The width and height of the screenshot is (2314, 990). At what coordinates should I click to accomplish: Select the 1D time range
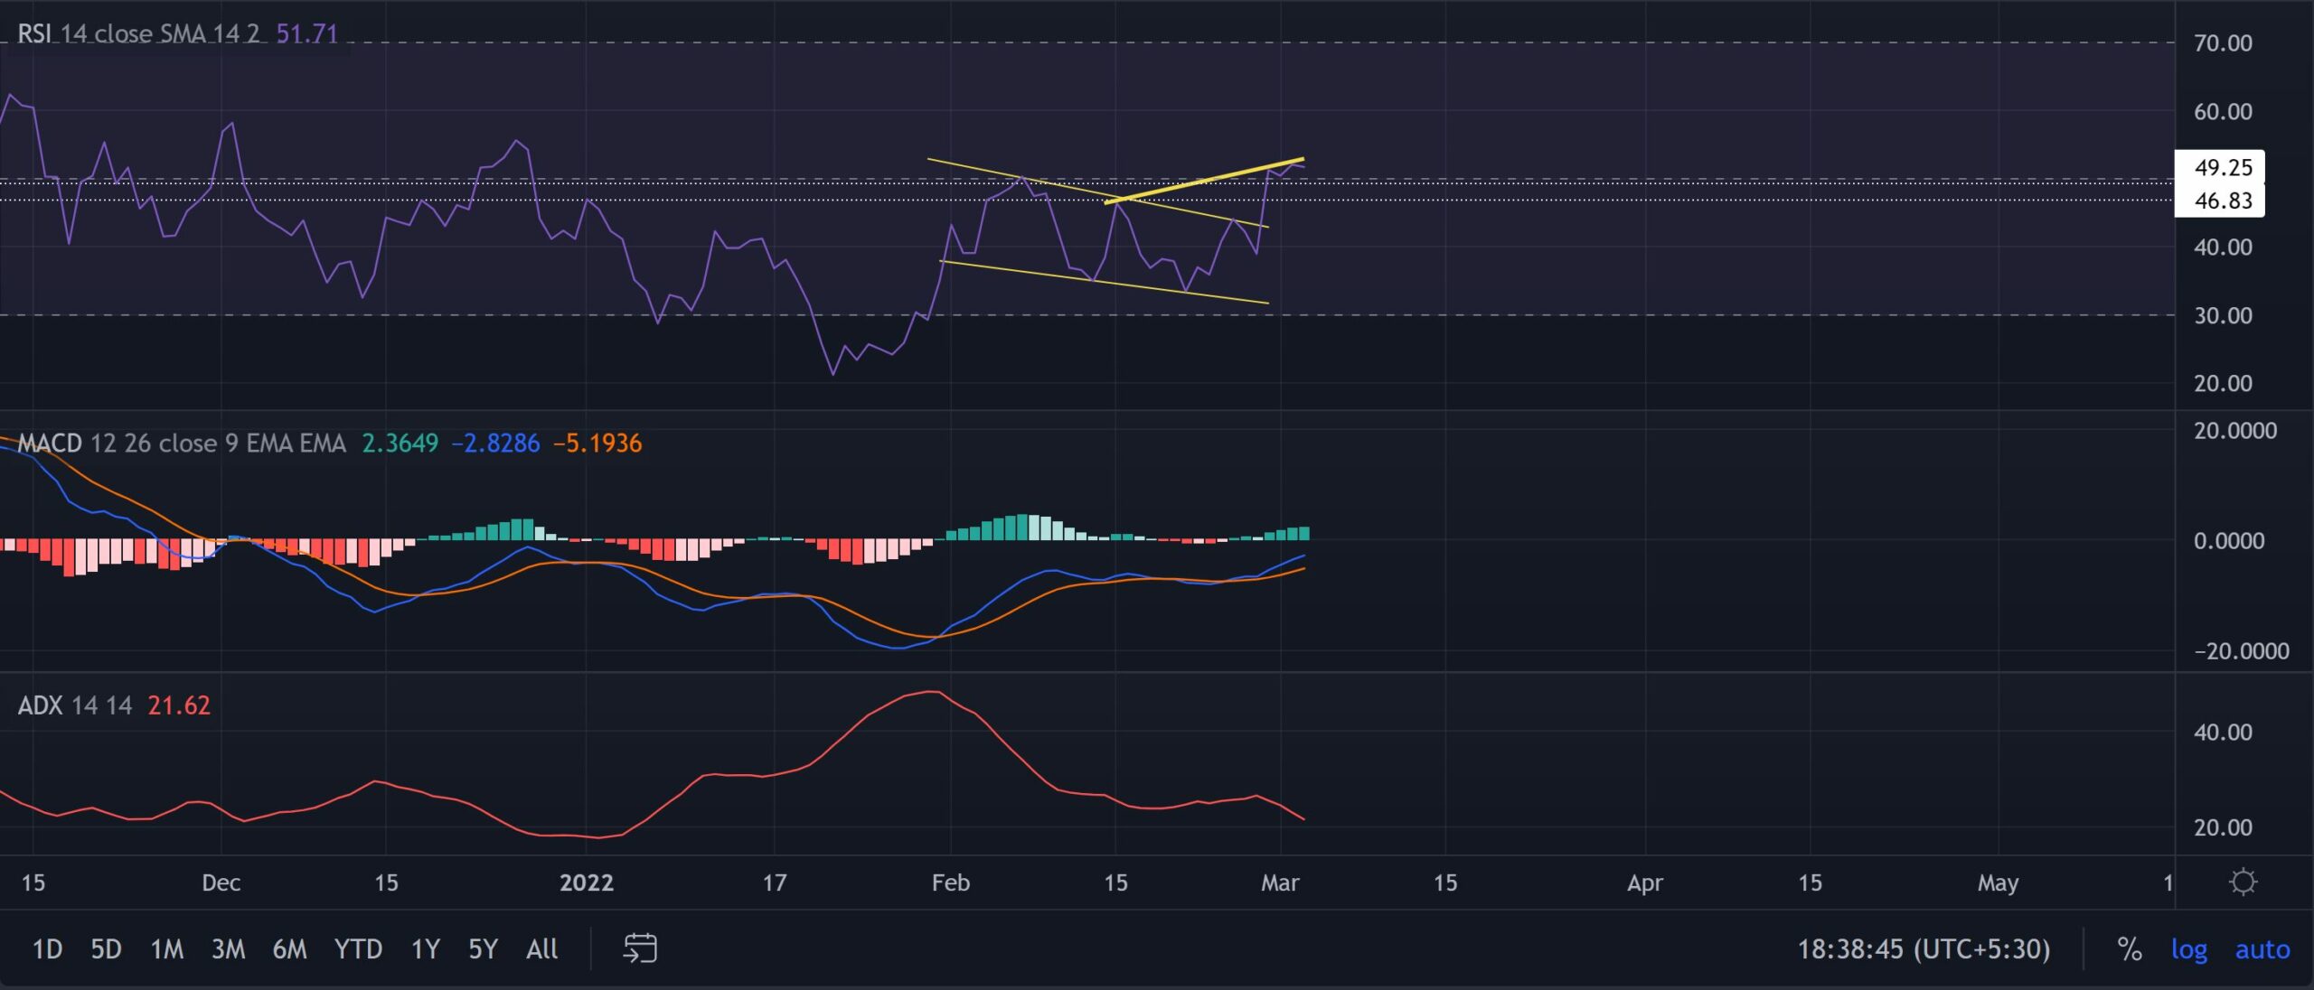[x=47, y=949]
